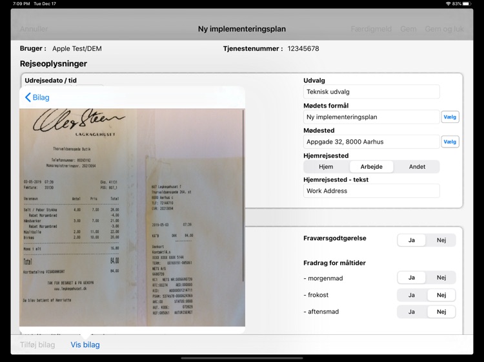Viewport: 484px width, 362px height.
Task: Tap the user name Apple Test/DEM
Action: pos(77,49)
